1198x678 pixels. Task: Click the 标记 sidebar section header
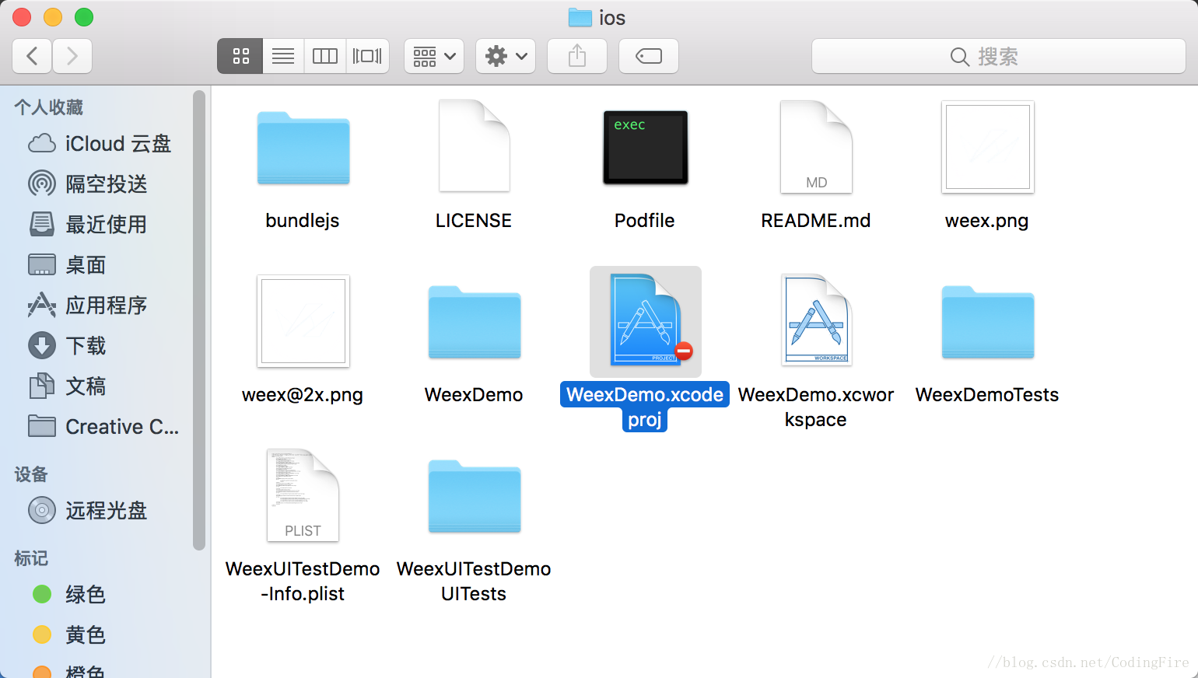click(x=31, y=558)
